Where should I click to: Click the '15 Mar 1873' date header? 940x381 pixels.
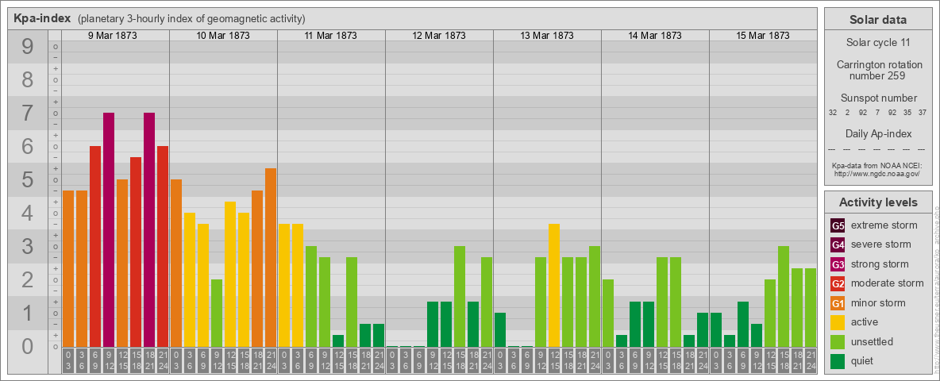[762, 36]
